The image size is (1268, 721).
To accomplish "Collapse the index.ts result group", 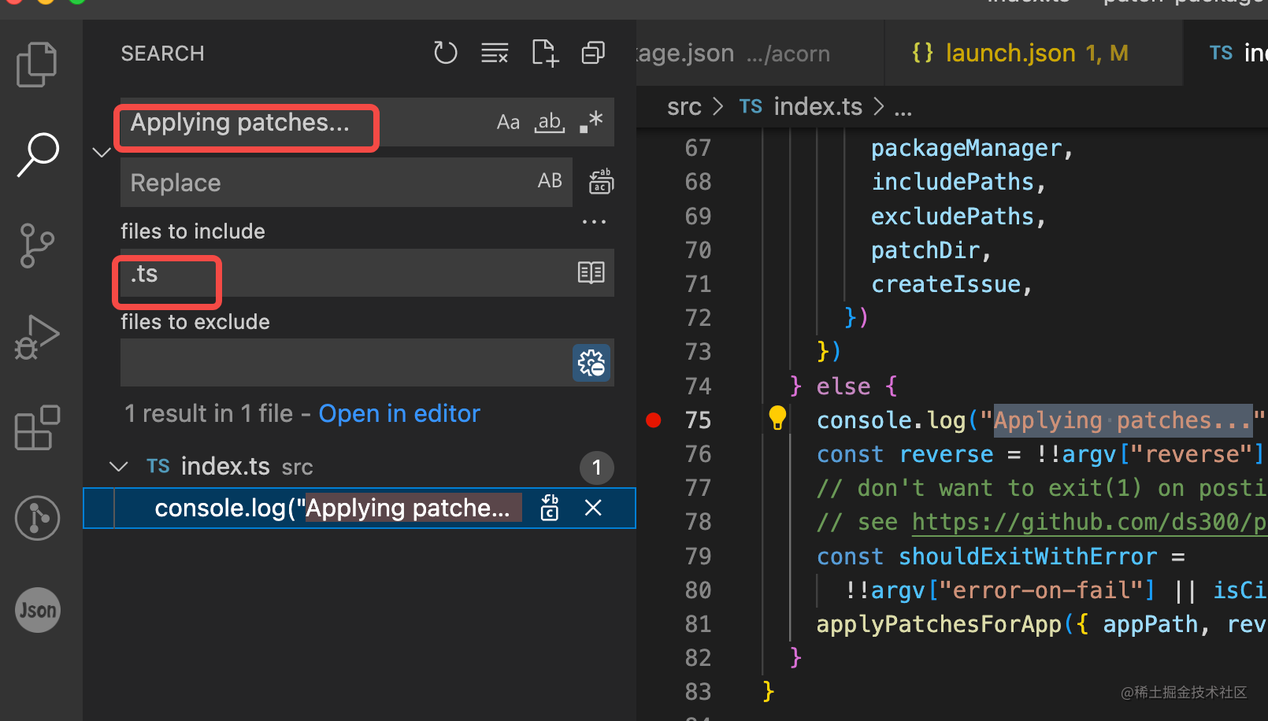I will pos(119,467).
